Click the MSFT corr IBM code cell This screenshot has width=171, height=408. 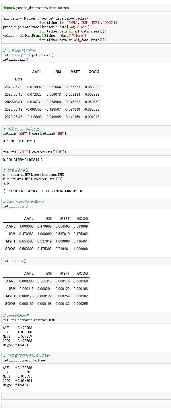pyautogui.click(x=86, y=131)
